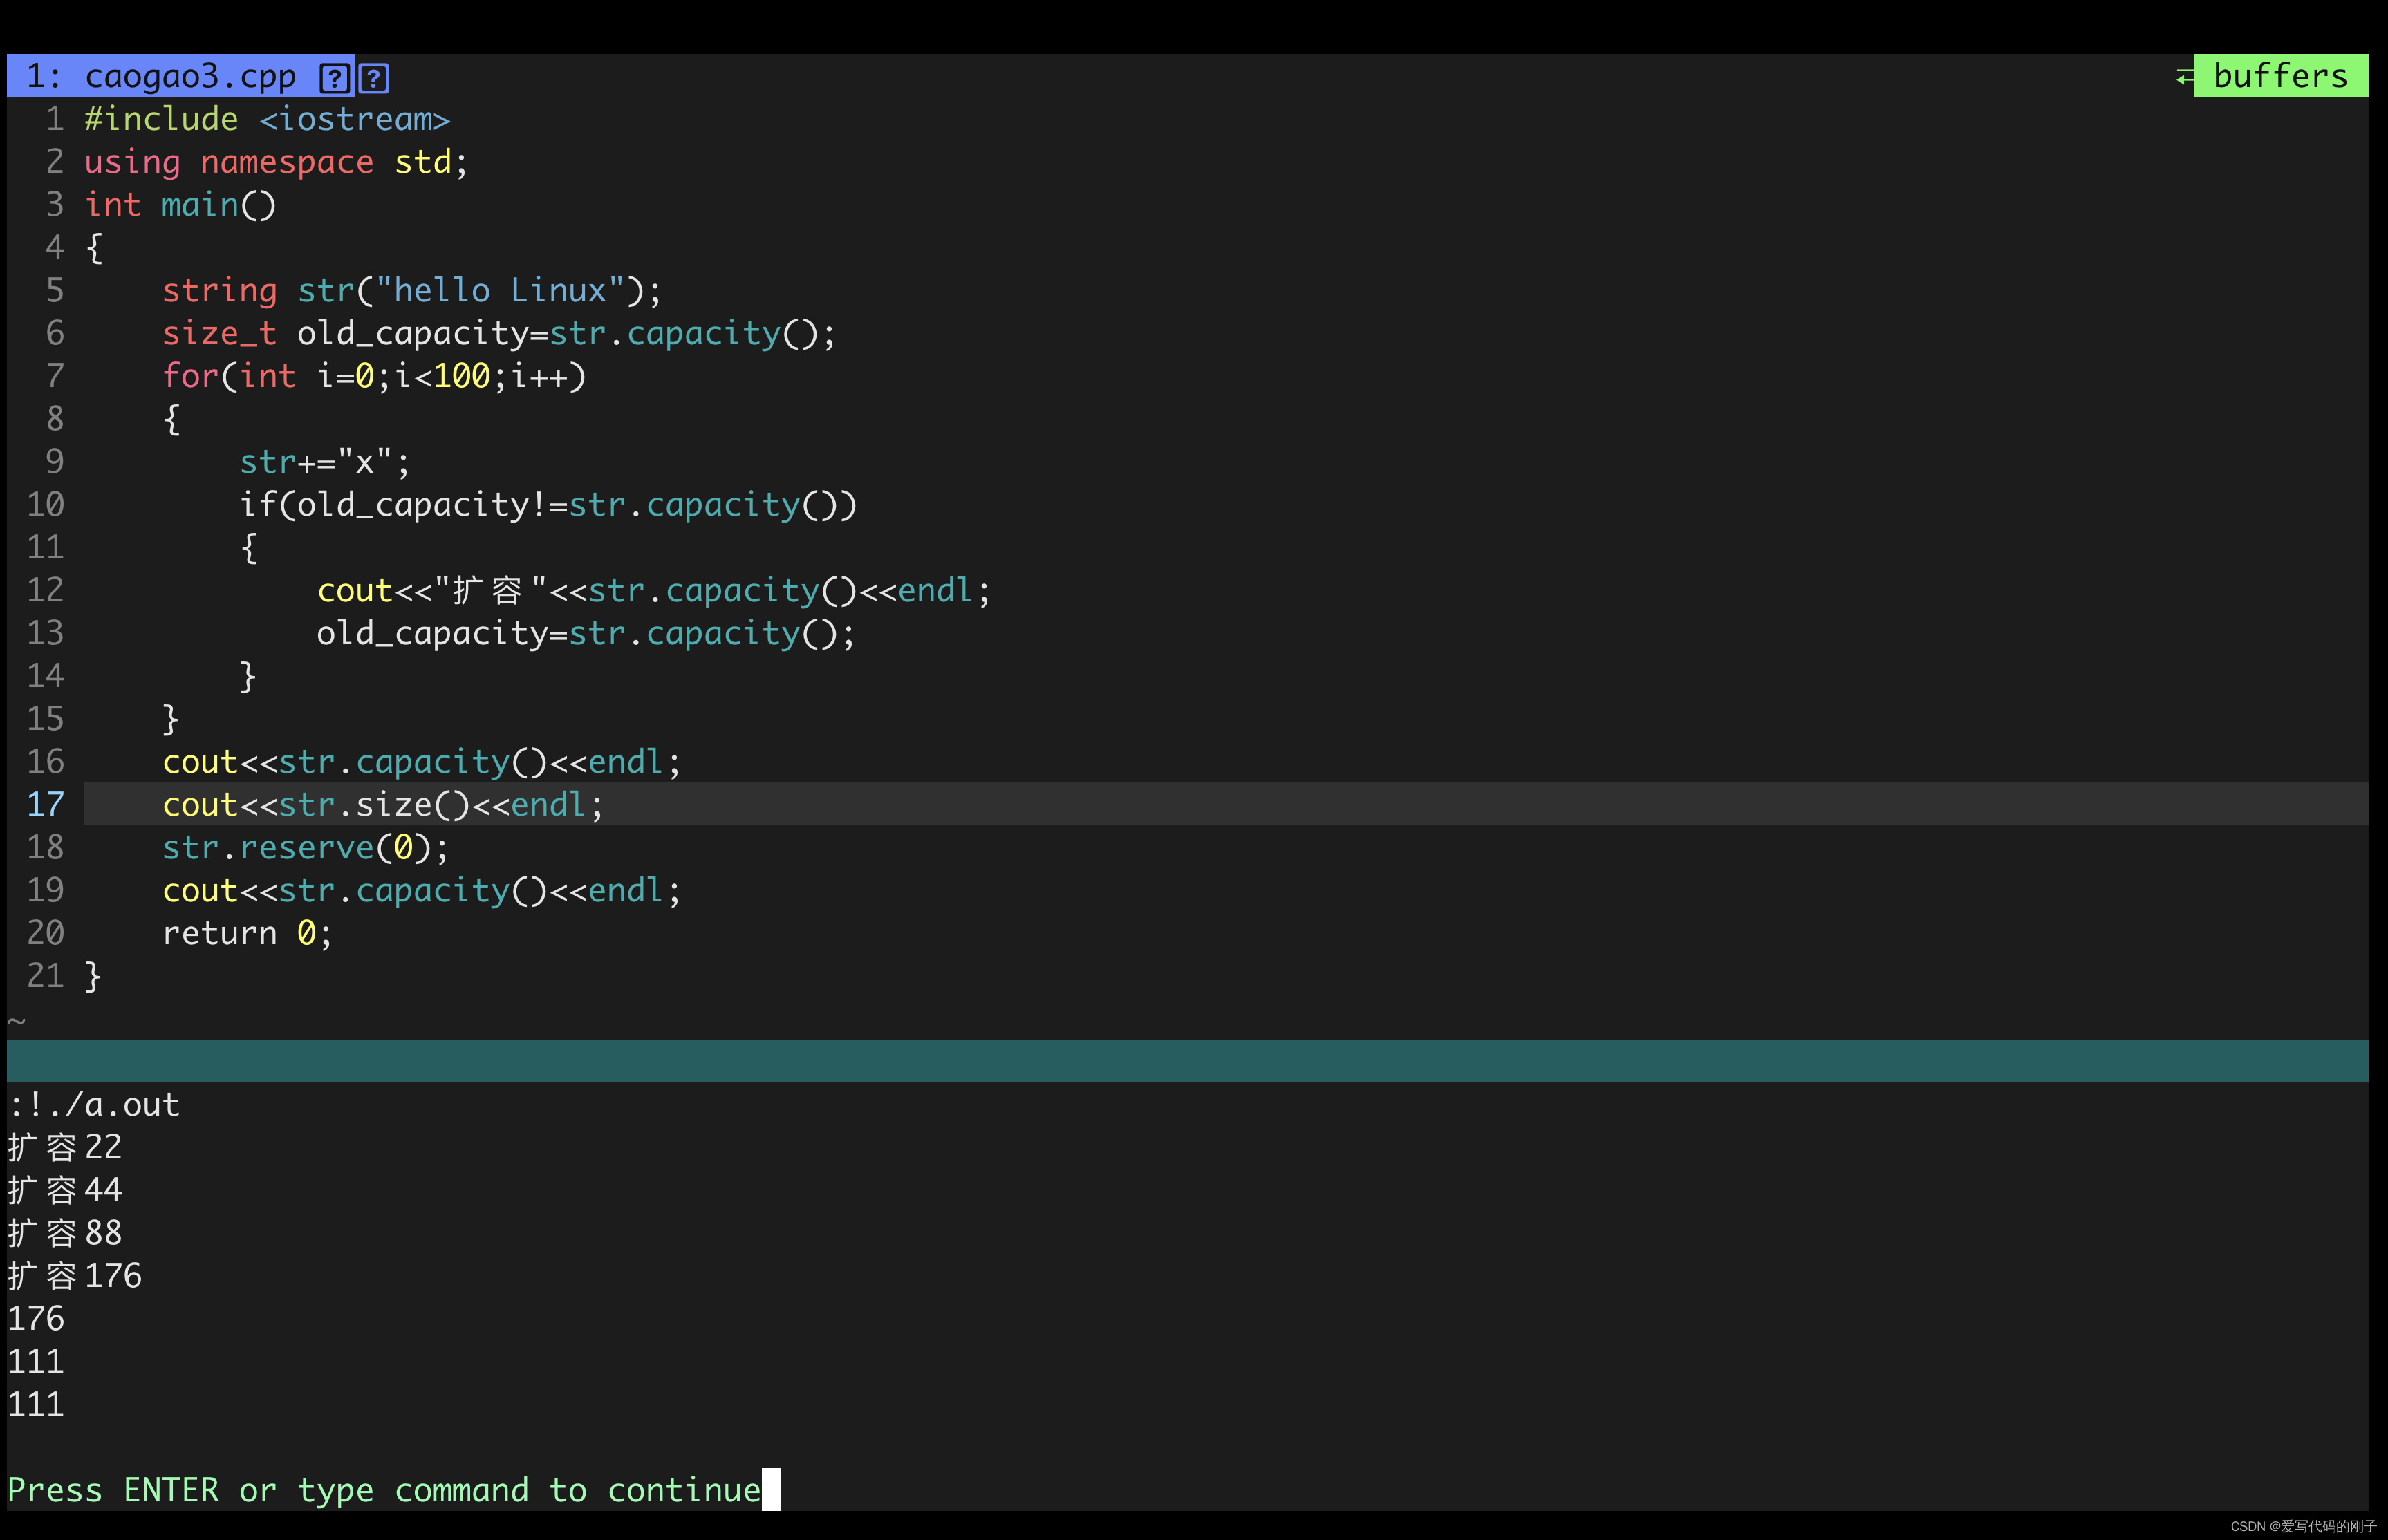
Task: Click output line '扩容176'
Action: [75, 1276]
